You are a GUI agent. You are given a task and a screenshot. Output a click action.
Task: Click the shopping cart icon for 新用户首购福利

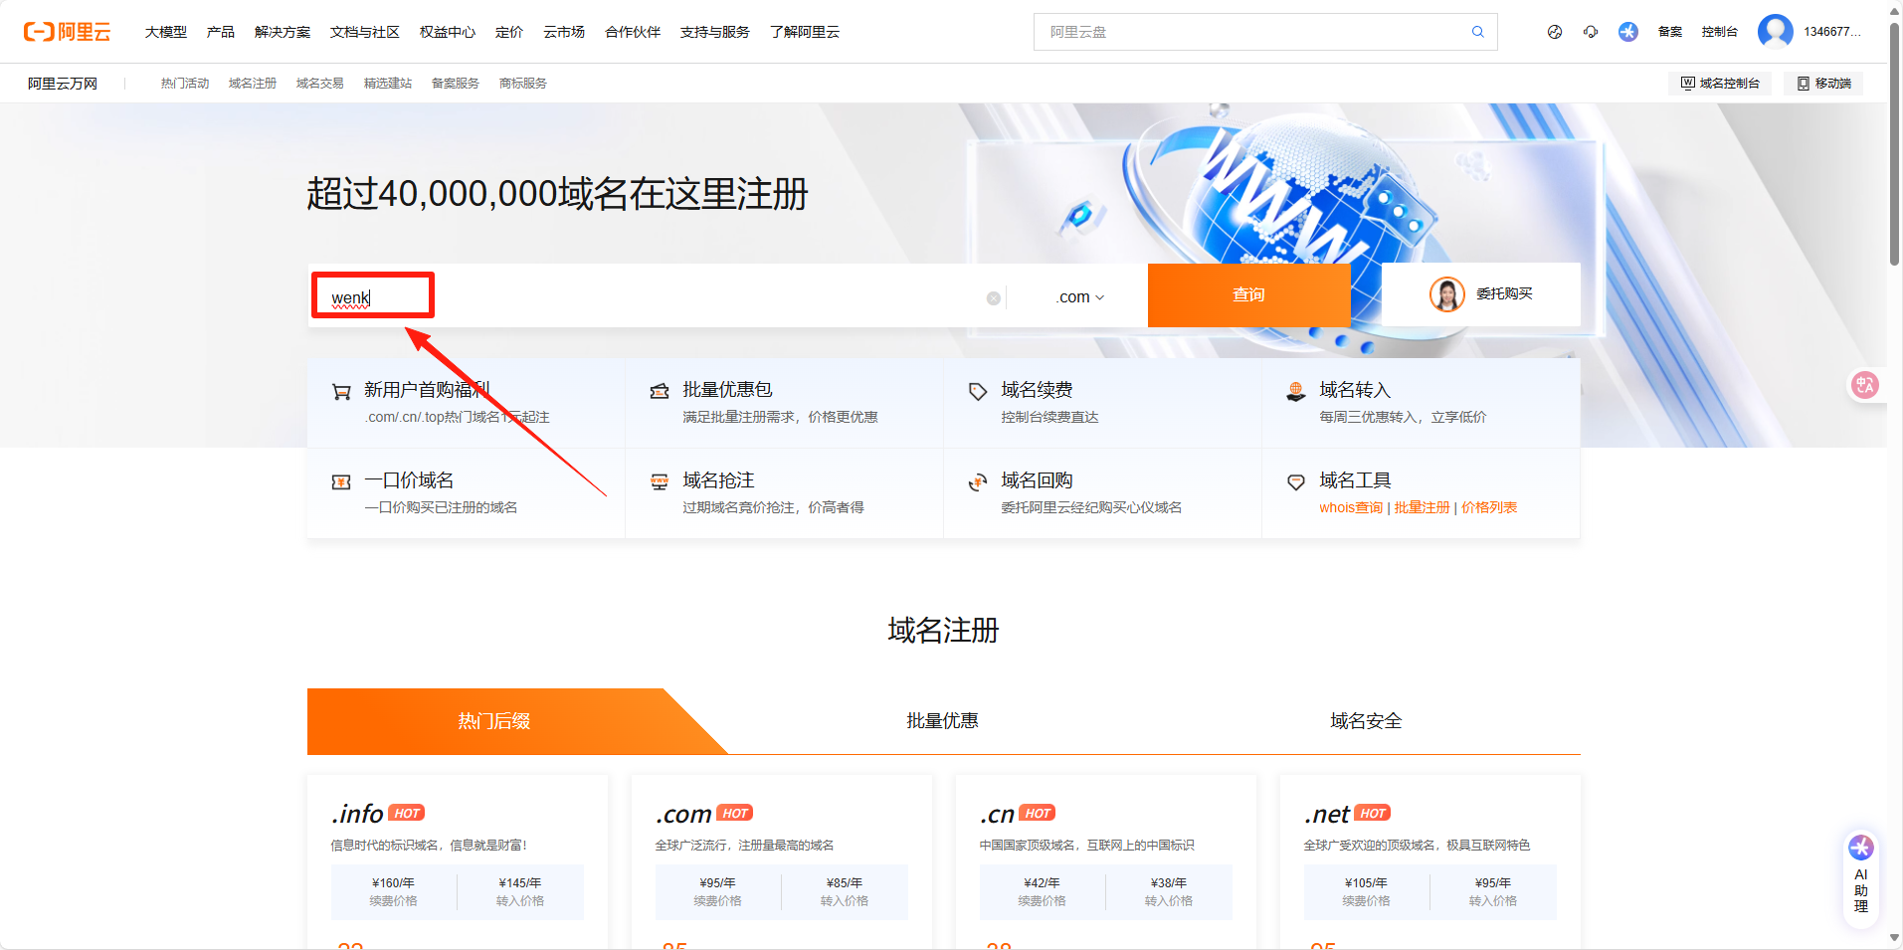click(x=341, y=392)
